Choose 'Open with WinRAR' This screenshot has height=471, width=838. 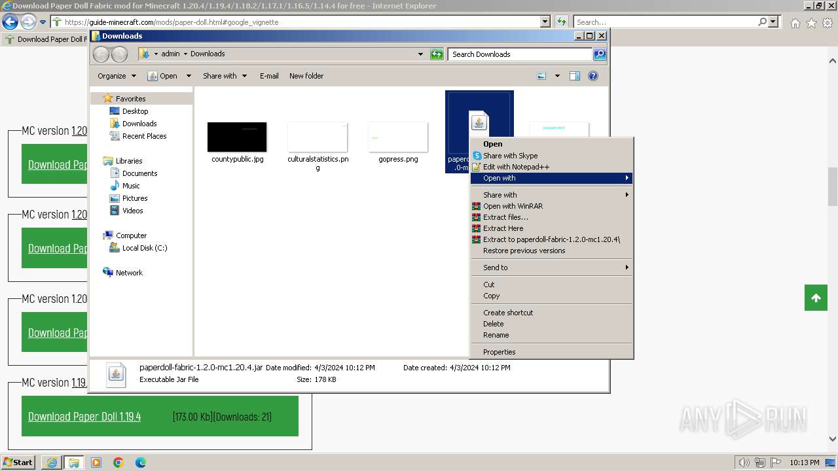pyautogui.click(x=551, y=206)
